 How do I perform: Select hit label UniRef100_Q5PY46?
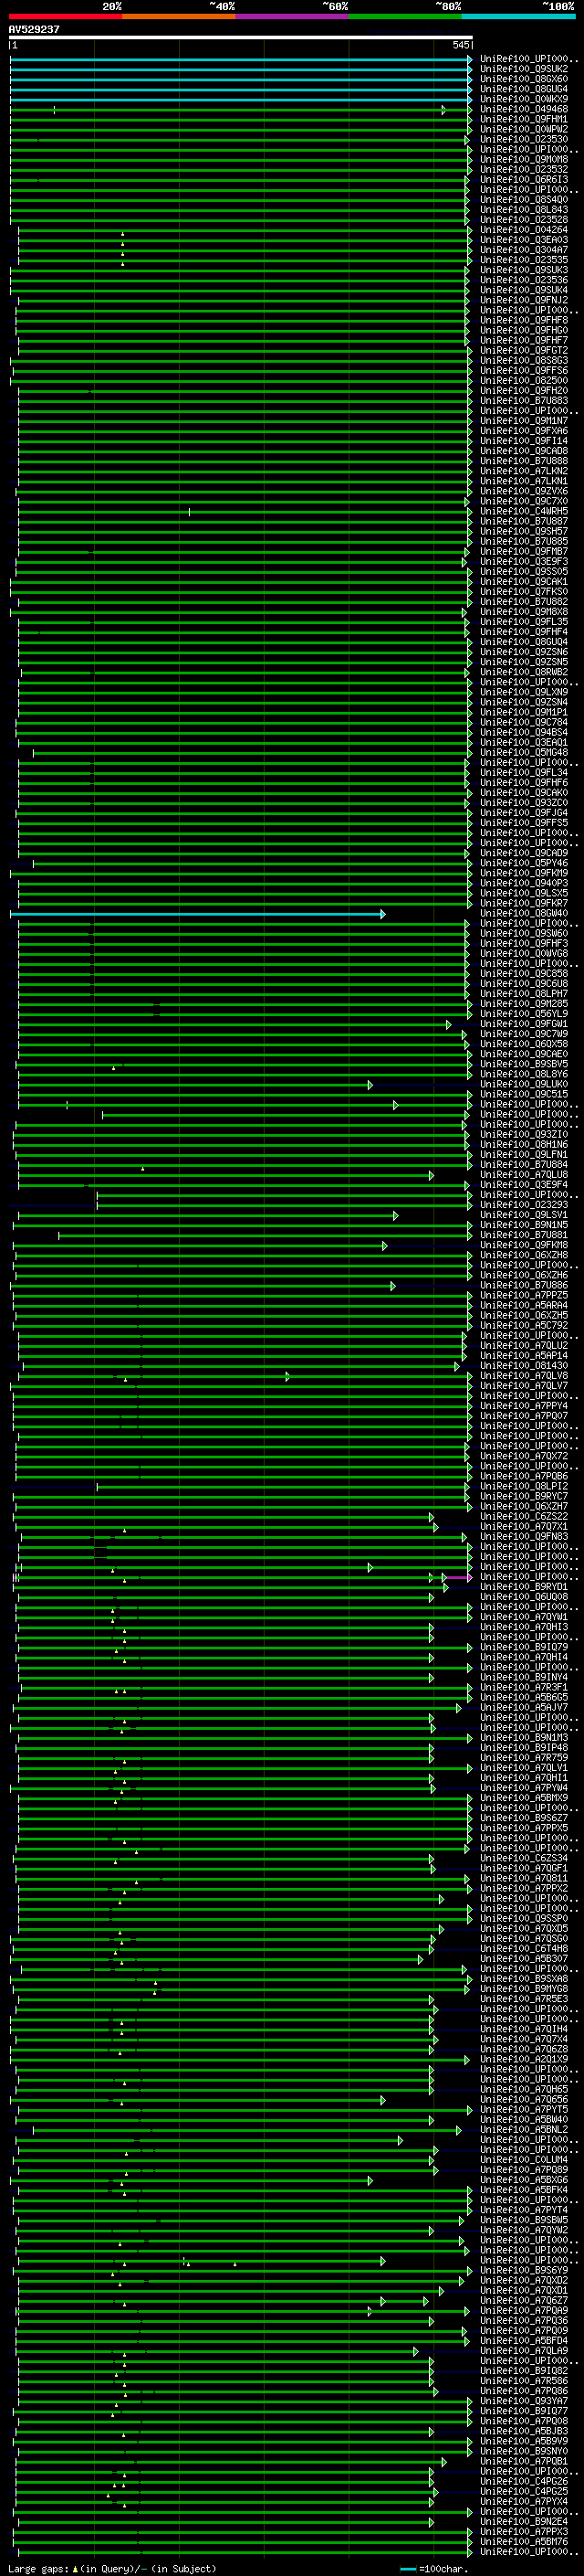coord(524,863)
